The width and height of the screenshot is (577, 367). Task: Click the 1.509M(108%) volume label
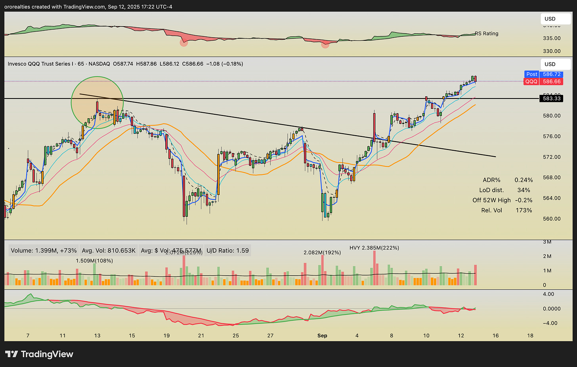point(94,261)
